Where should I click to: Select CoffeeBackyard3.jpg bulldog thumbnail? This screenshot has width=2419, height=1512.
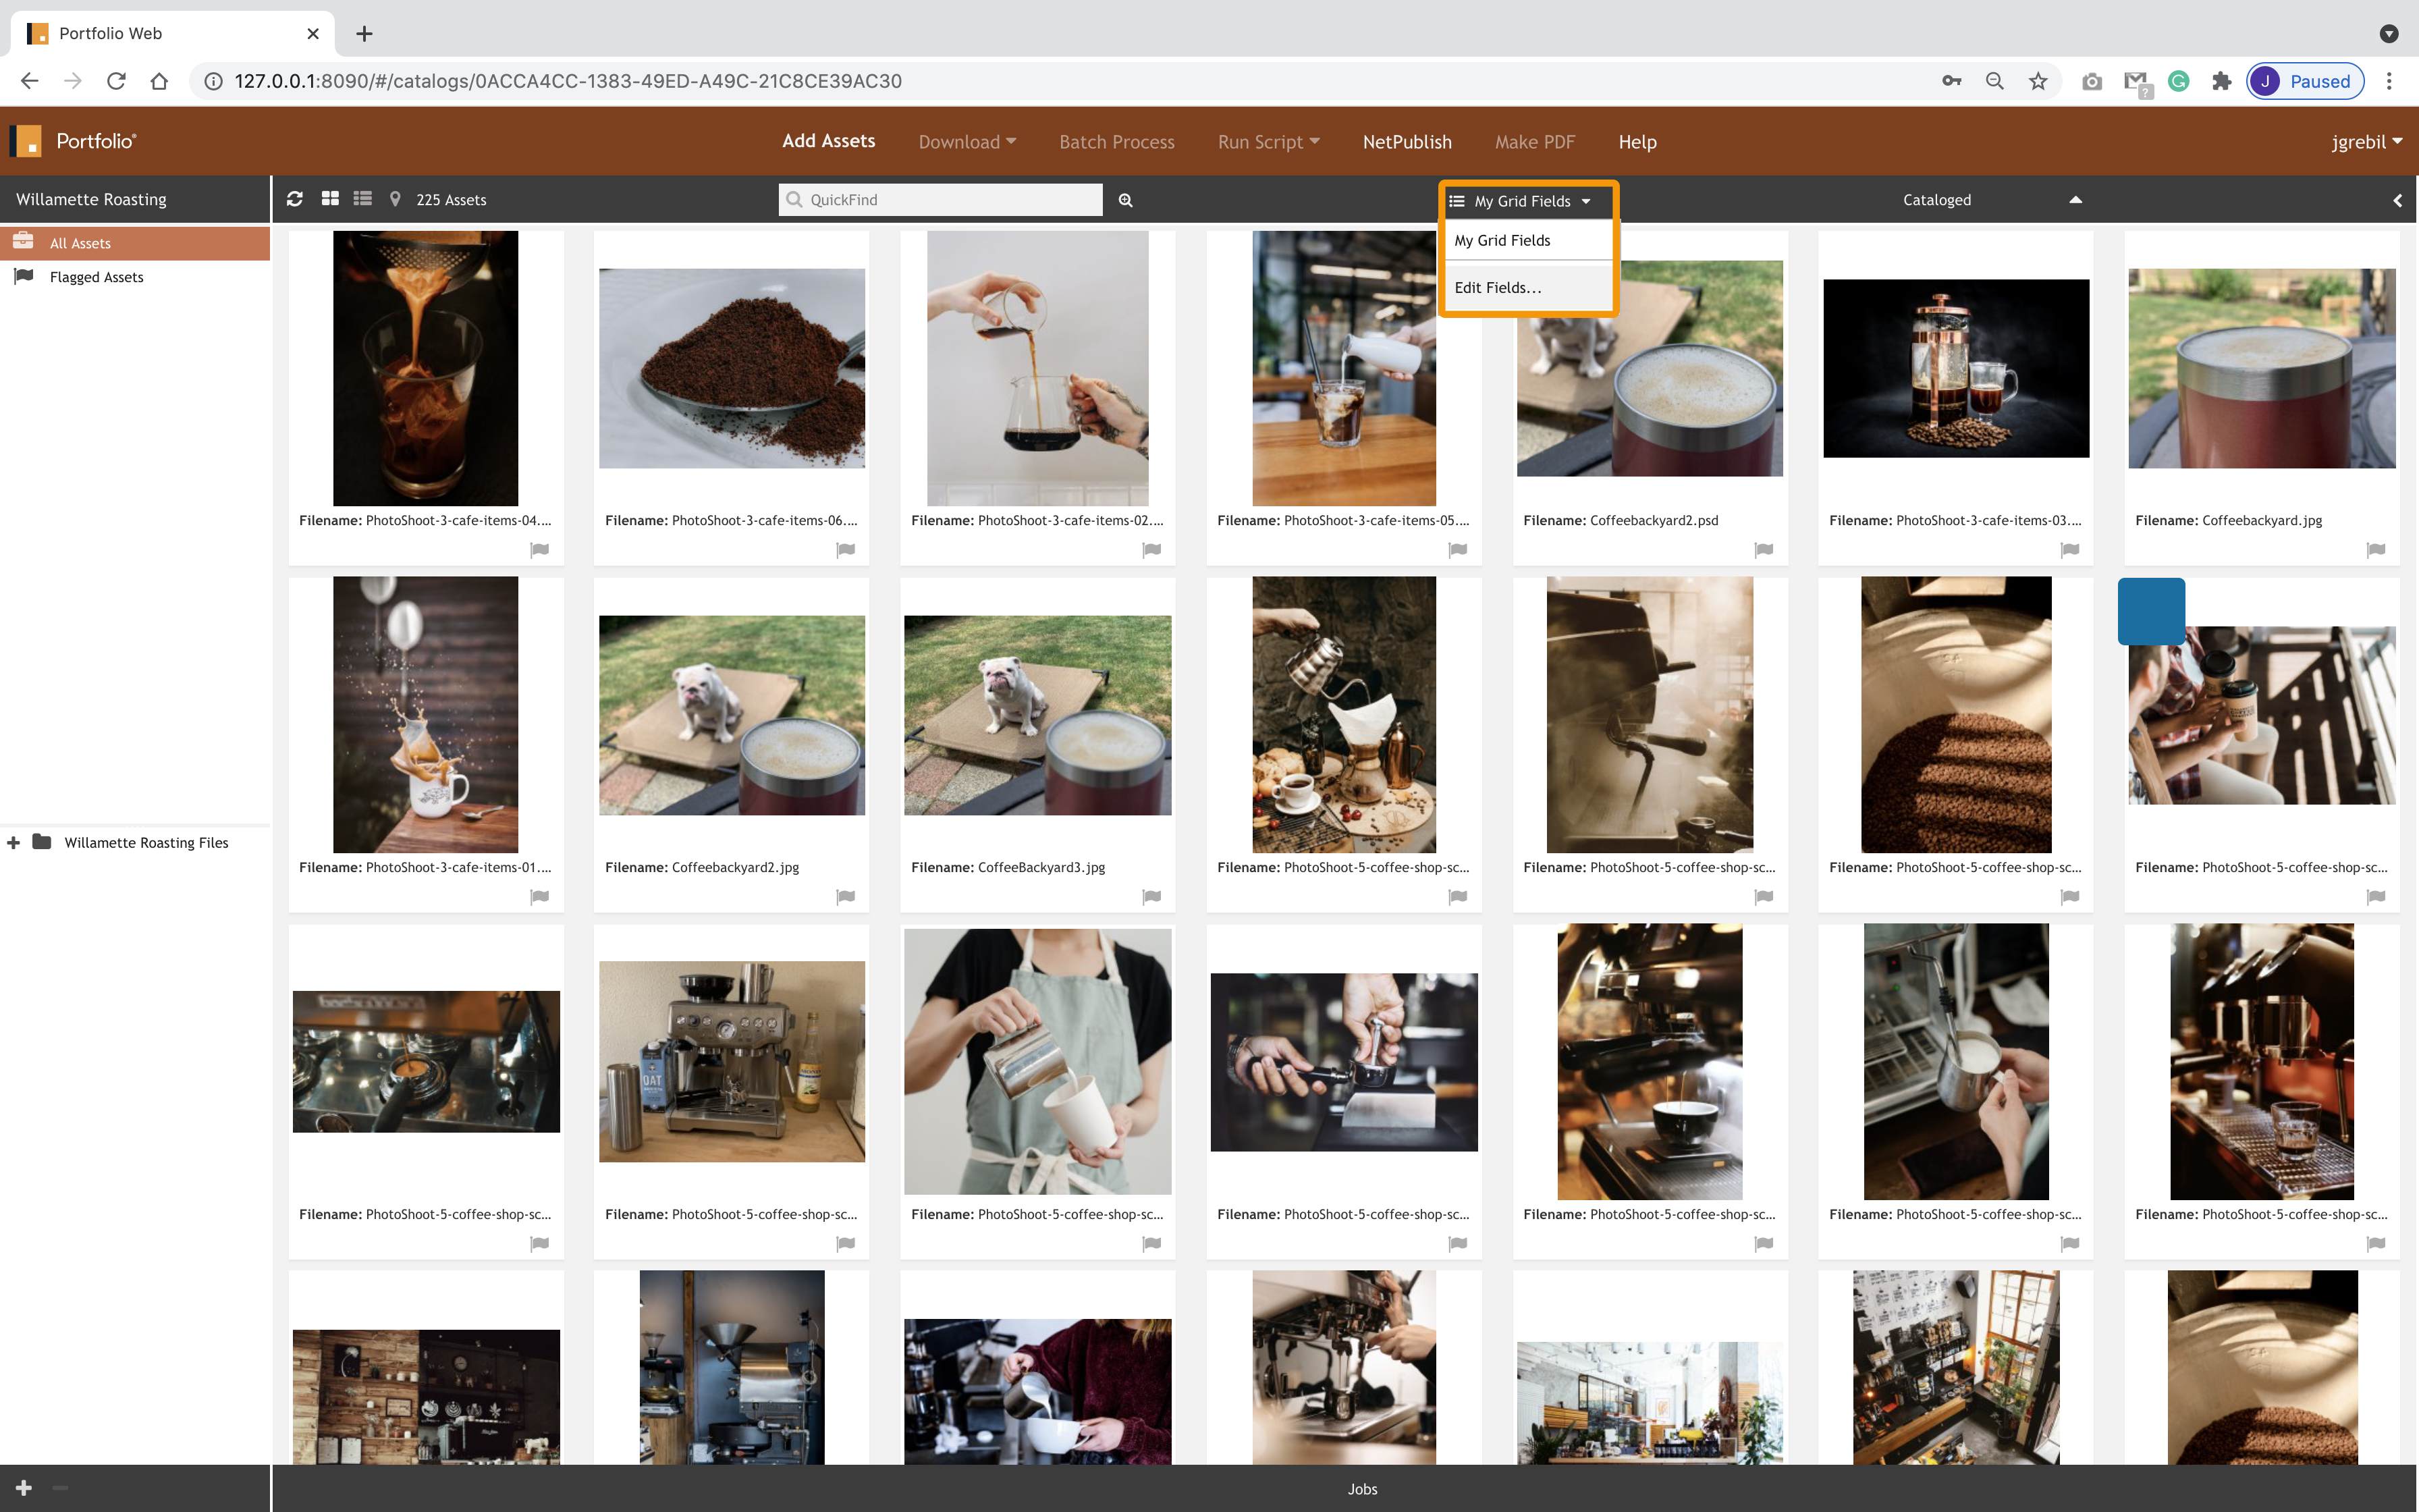[x=1037, y=715]
